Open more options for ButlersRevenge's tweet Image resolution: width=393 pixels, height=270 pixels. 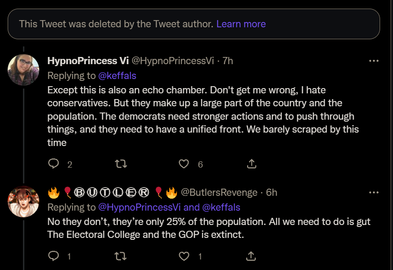click(374, 192)
